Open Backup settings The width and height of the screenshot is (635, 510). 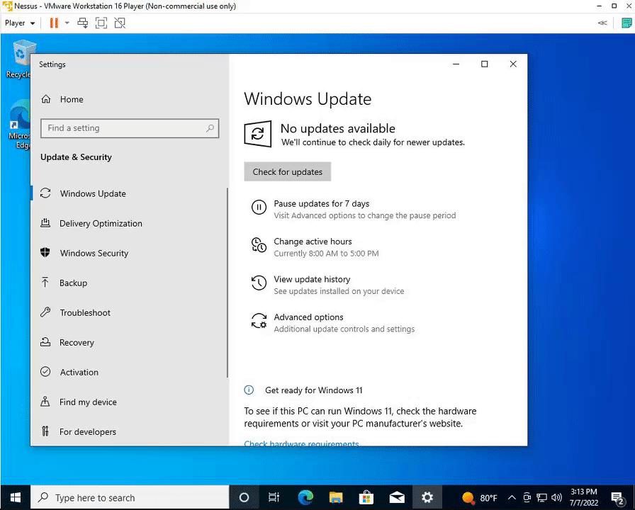tap(130, 283)
